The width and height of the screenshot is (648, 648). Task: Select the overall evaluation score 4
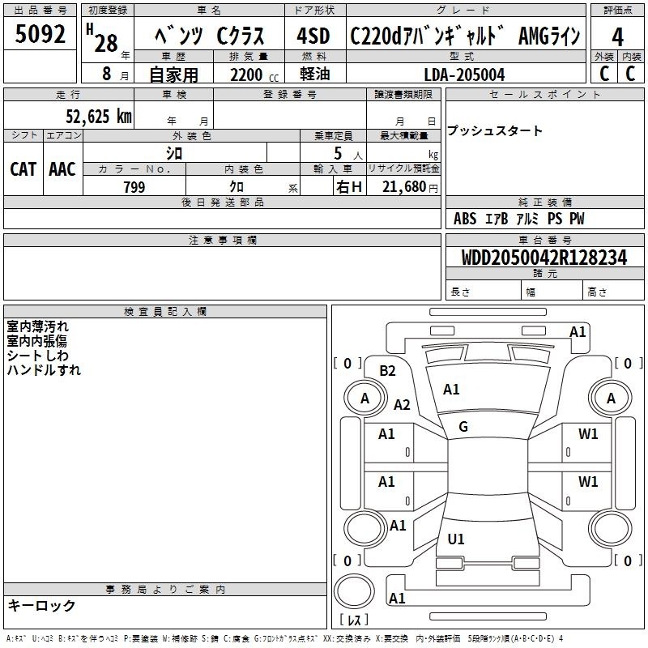coord(617,36)
